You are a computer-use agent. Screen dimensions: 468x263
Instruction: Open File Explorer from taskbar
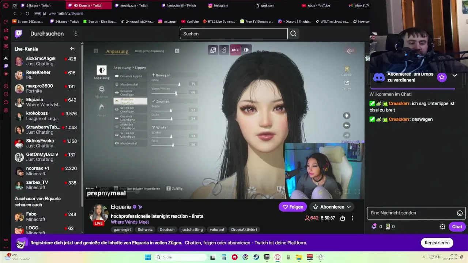299,257
